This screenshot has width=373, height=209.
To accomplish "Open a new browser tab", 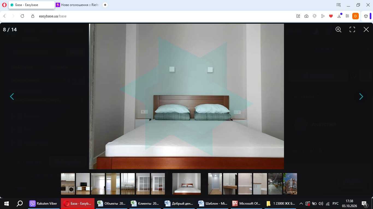I will click(x=105, y=5).
